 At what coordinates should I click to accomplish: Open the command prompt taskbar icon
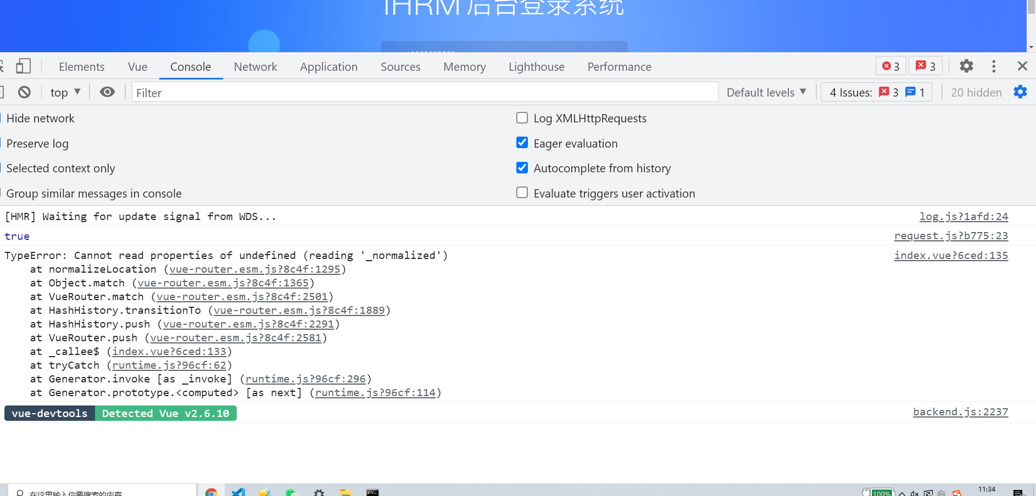(x=372, y=492)
